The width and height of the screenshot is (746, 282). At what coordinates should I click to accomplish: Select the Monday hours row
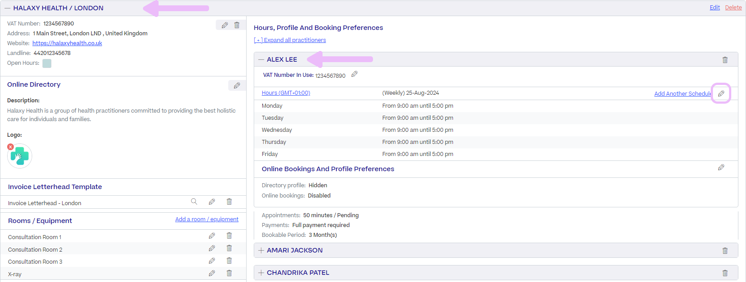(496, 106)
